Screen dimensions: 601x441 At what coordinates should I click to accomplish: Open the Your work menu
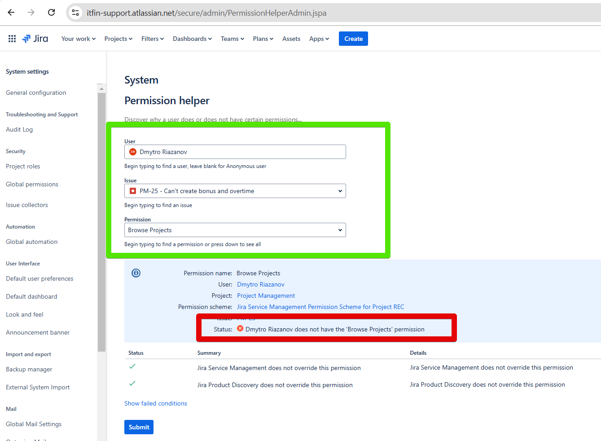click(x=79, y=39)
